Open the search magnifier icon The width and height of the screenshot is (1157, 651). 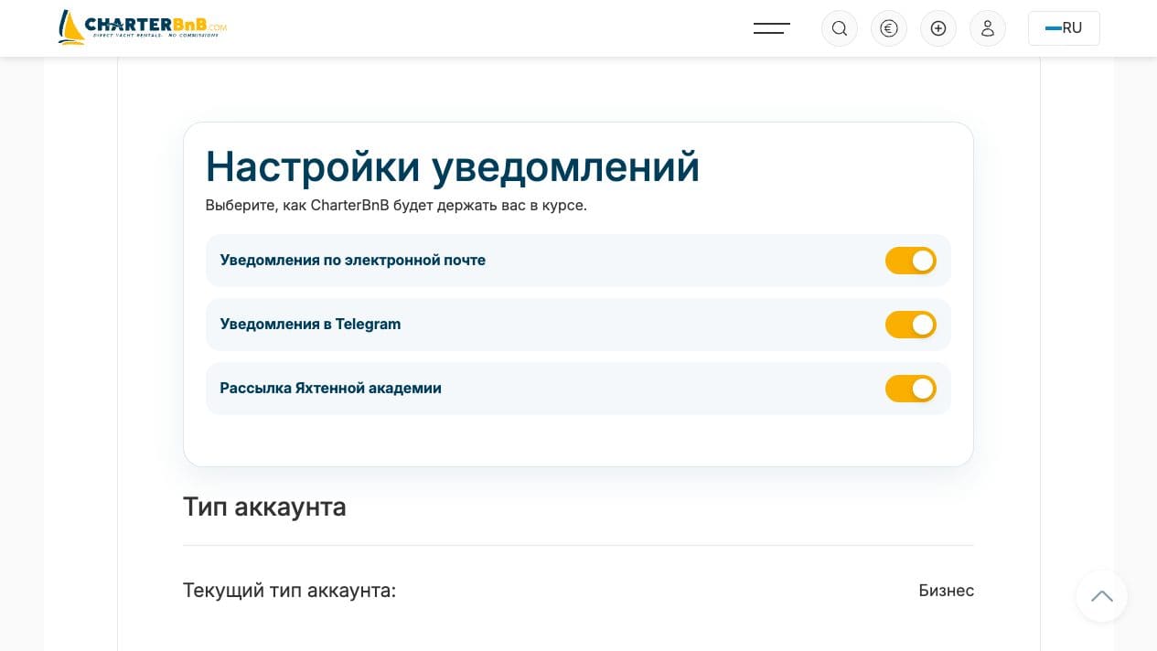coord(840,28)
